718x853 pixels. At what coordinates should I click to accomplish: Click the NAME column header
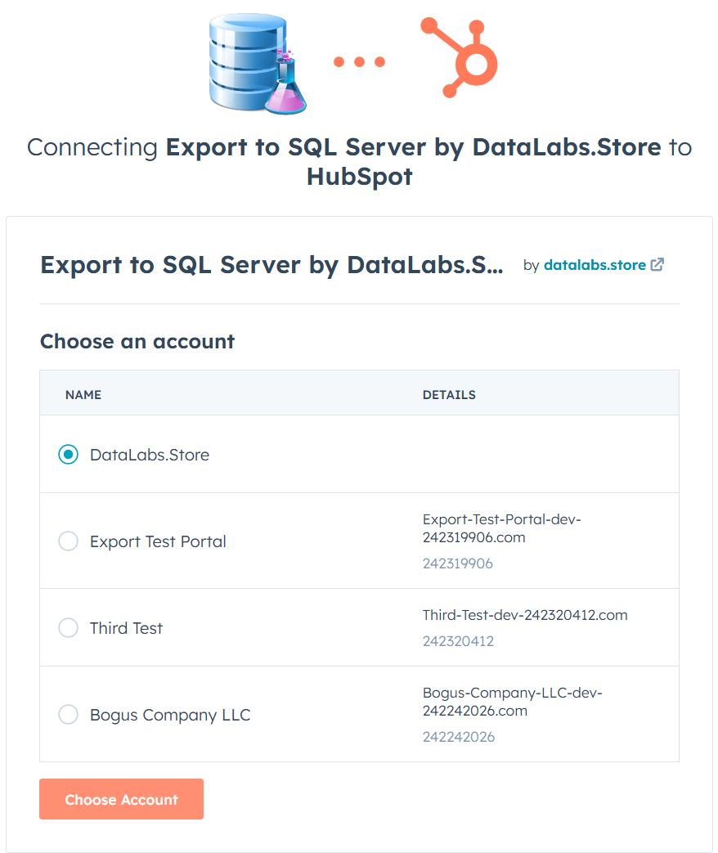coord(83,395)
